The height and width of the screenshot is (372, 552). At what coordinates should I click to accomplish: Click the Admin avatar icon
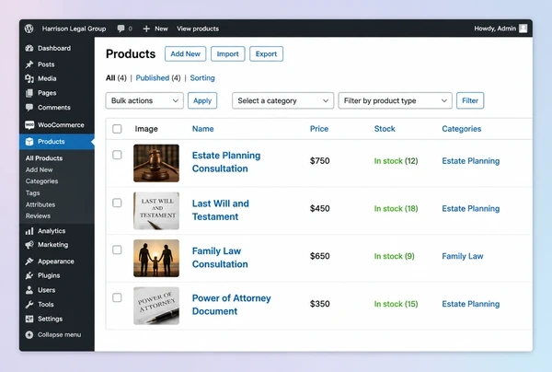(523, 29)
